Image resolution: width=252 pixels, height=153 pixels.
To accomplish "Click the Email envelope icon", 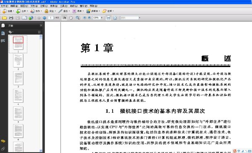I will (24, 18).
